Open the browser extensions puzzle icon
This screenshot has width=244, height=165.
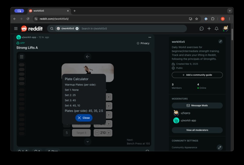(213, 19)
